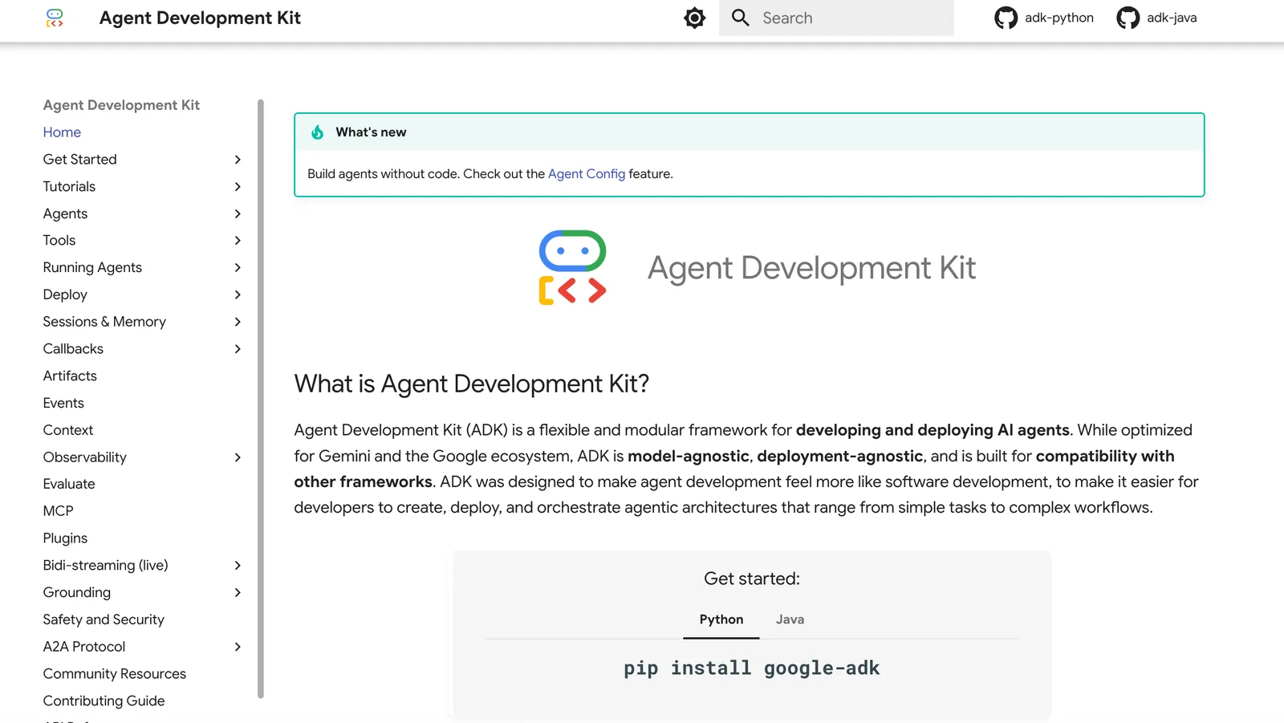Open the Agent Config link
Screen dimensions: 1284x723
(x=587, y=173)
